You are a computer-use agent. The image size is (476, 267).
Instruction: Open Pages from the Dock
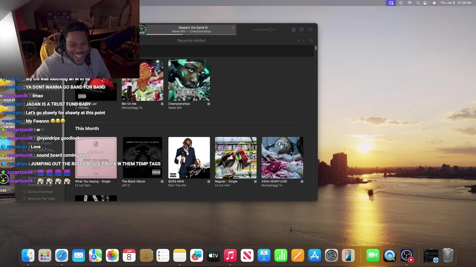pos(297,255)
